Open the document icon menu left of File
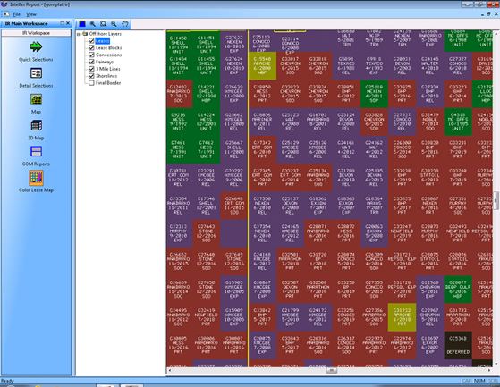Viewport: 500px width, 387px height. (6, 14)
